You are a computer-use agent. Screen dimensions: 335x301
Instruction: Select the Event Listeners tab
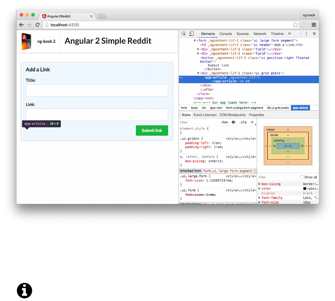tap(205, 115)
